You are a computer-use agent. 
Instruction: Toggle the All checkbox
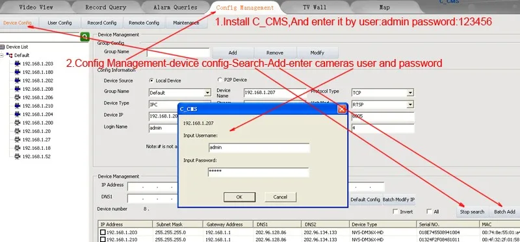click(x=429, y=212)
